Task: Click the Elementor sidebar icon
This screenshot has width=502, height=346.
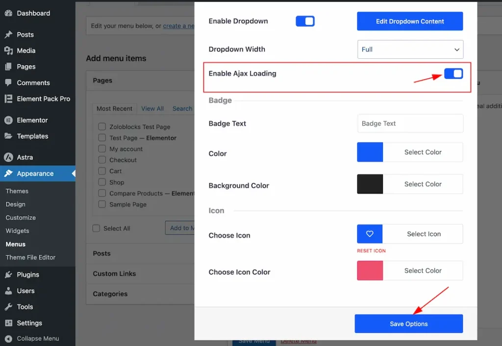Action: [x=8, y=120]
